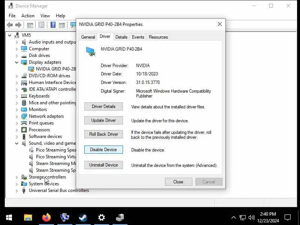This screenshot has width=300, height=225.
Task: Collapse the Display adapters node
Action: [16, 62]
